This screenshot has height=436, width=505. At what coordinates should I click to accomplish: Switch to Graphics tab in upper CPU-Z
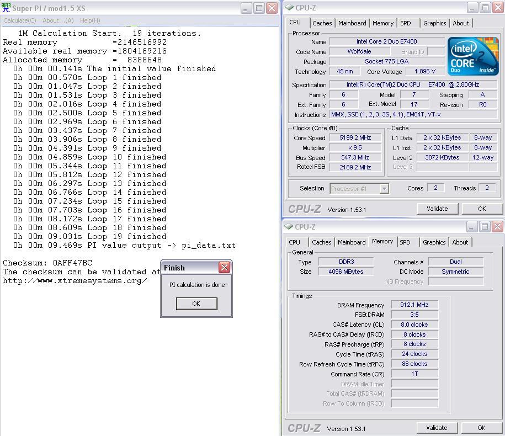pos(434,23)
